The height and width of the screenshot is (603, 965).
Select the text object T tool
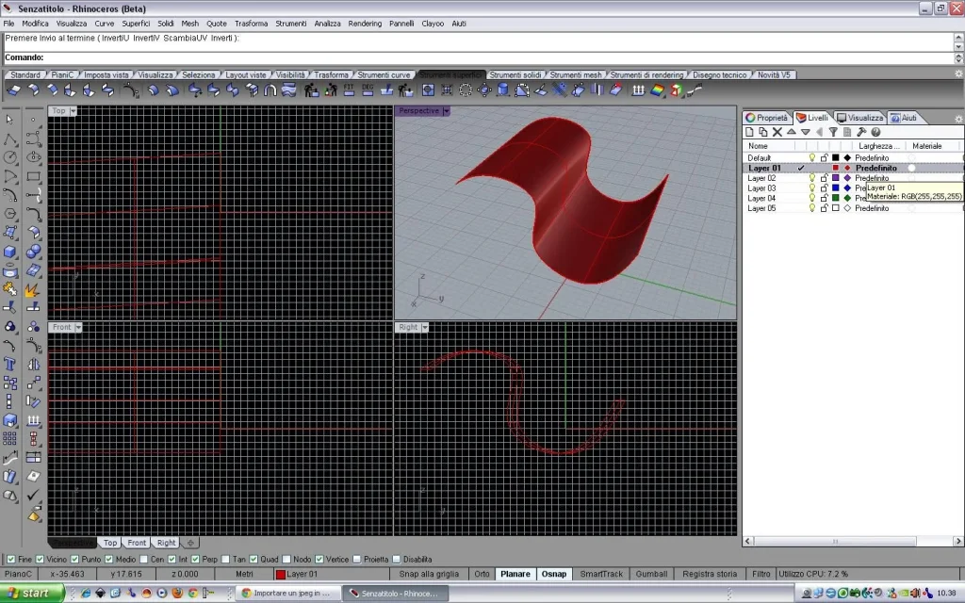pos(10,365)
